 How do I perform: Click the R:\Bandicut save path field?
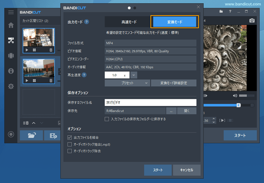135,111
